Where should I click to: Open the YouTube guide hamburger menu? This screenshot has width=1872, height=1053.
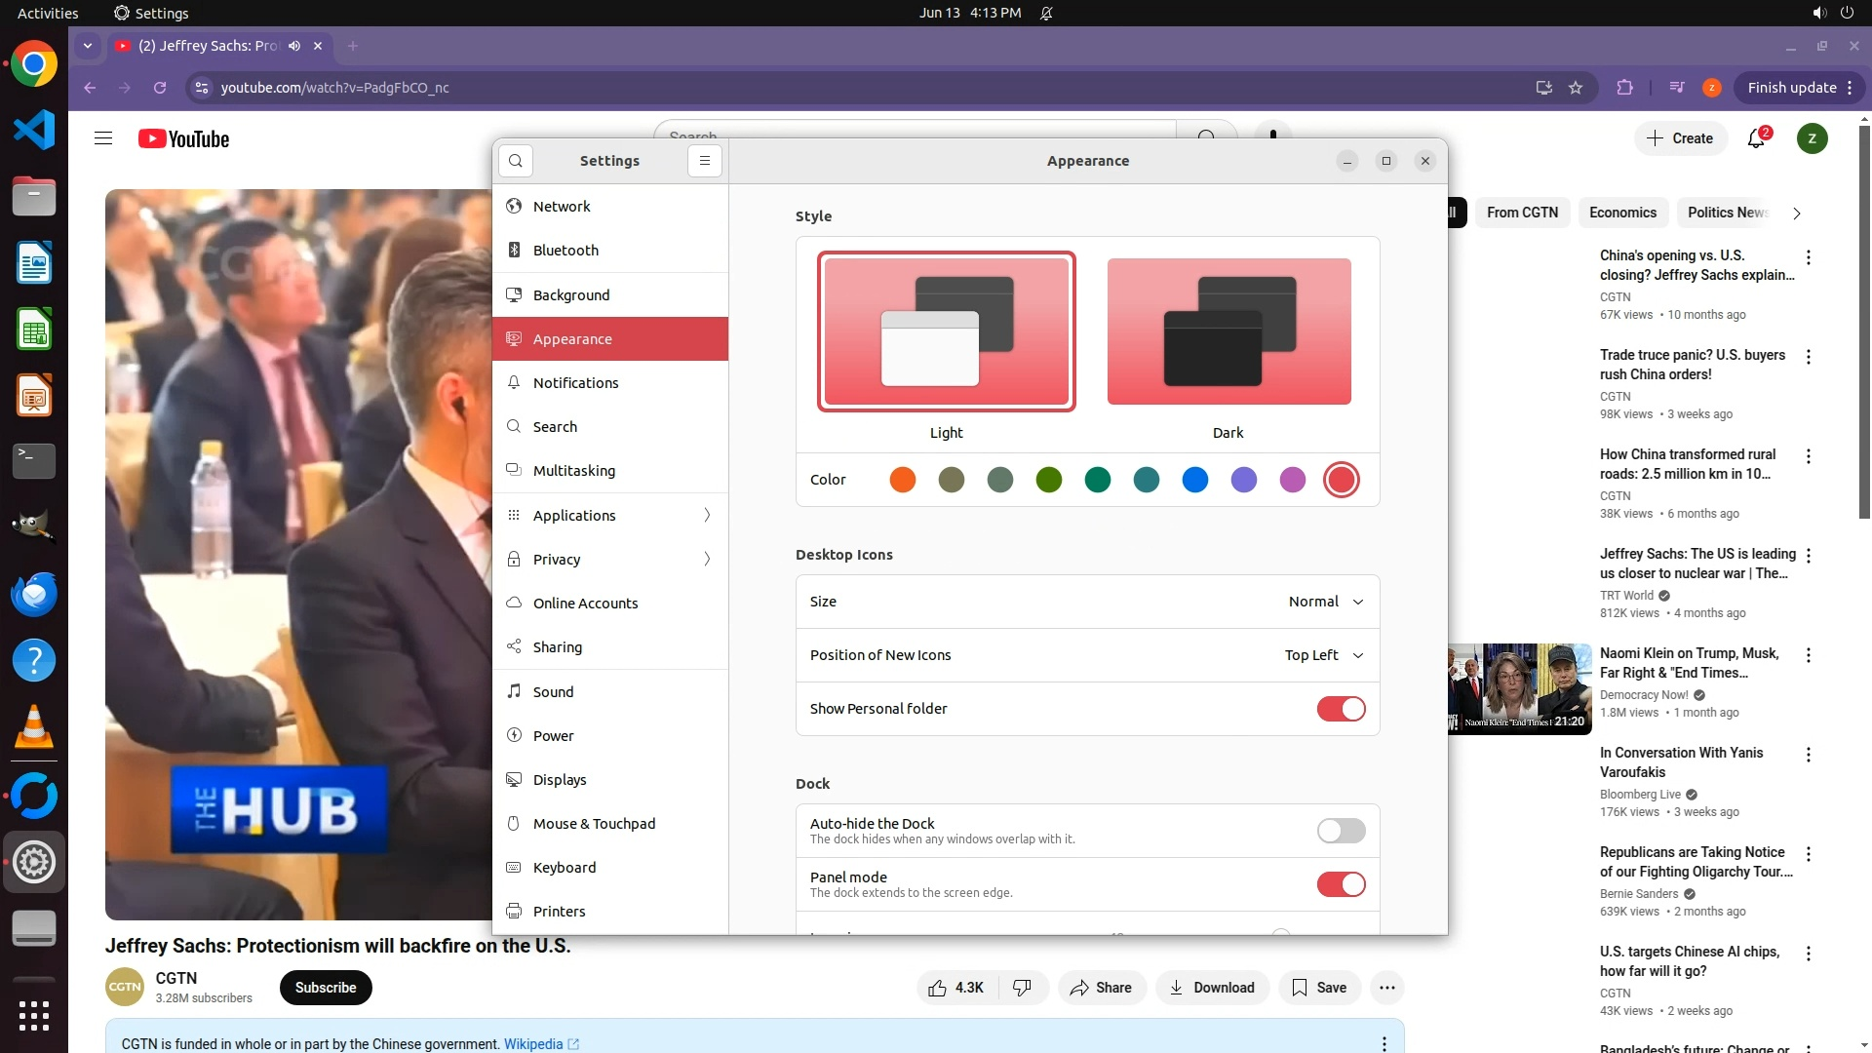click(103, 138)
